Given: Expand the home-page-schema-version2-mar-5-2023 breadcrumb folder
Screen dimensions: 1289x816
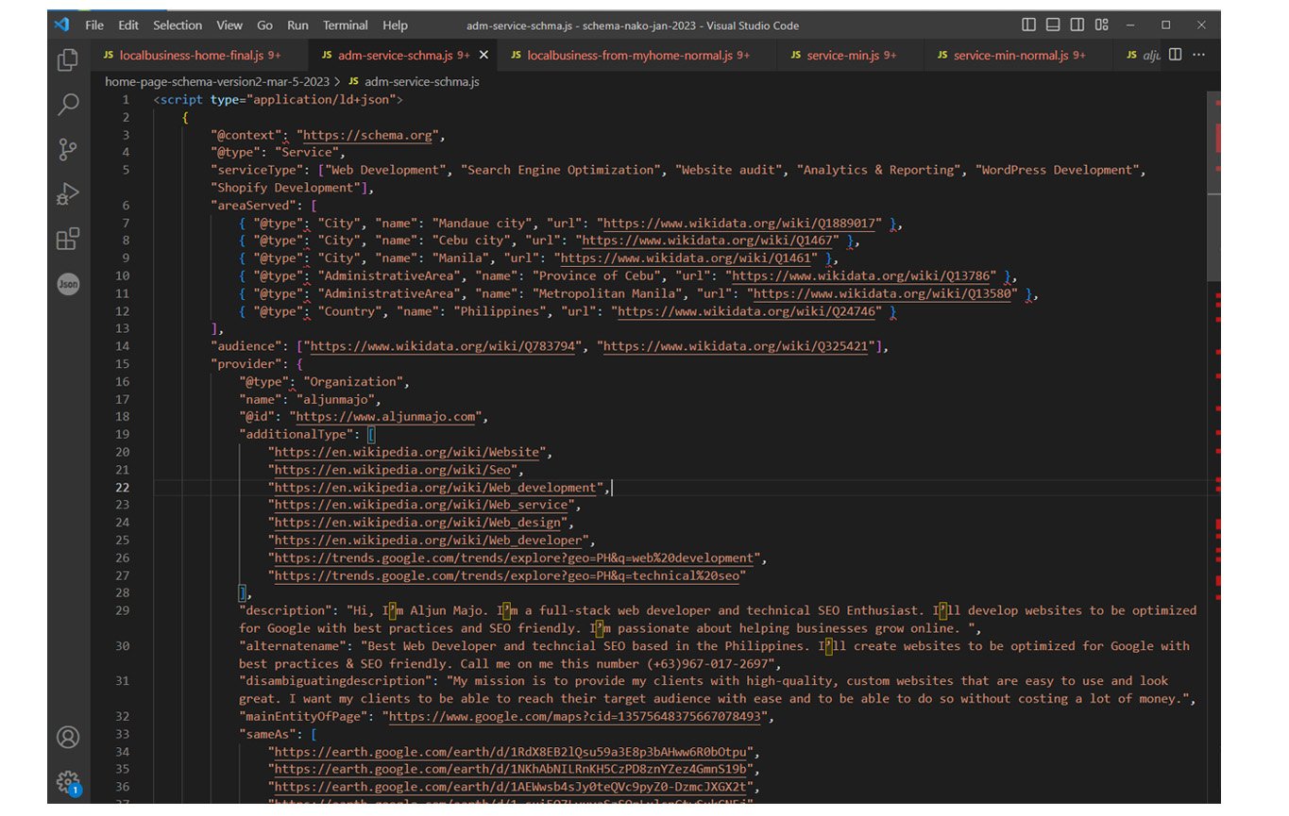Looking at the screenshot, I should pyautogui.click(x=216, y=82).
